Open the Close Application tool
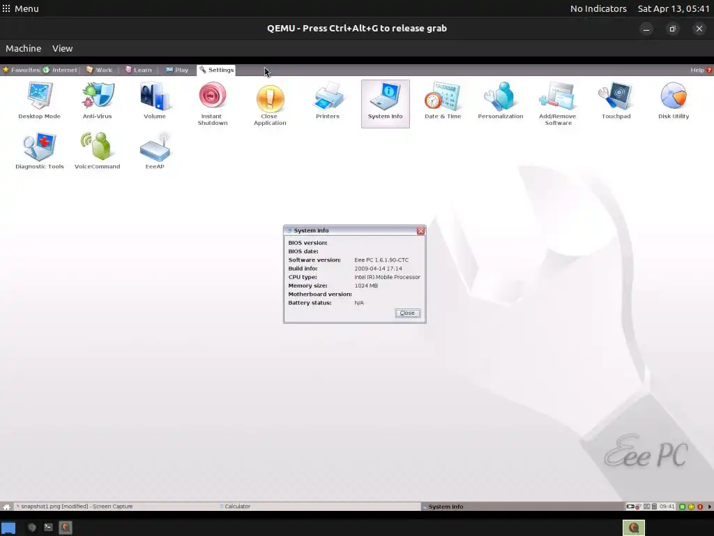Image resolution: width=714 pixels, height=536 pixels. pyautogui.click(x=270, y=104)
